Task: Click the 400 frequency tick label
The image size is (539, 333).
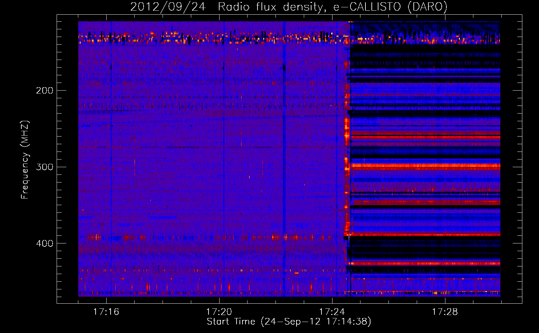Action: click(45, 243)
